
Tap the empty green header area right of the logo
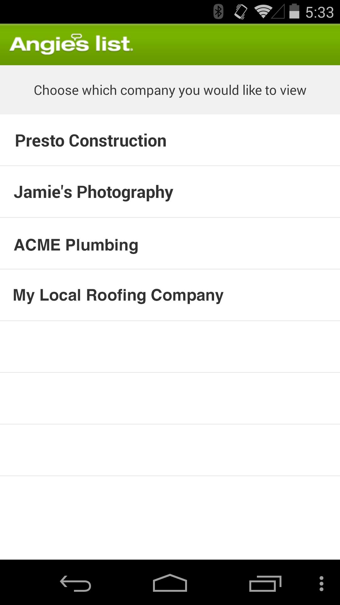(x=236, y=44)
